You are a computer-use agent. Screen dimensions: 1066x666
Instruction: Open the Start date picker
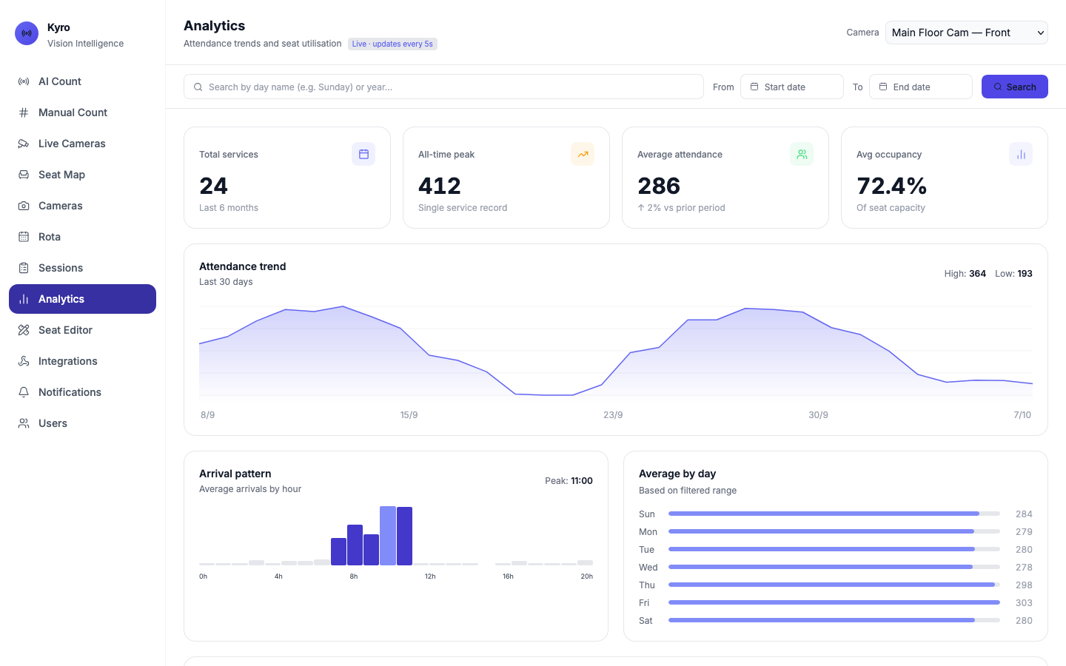(792, 87)
